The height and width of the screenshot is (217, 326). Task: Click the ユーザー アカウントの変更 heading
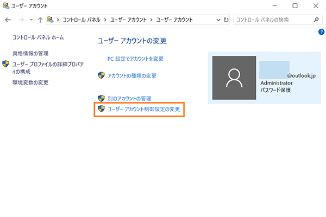pos(132,41)
